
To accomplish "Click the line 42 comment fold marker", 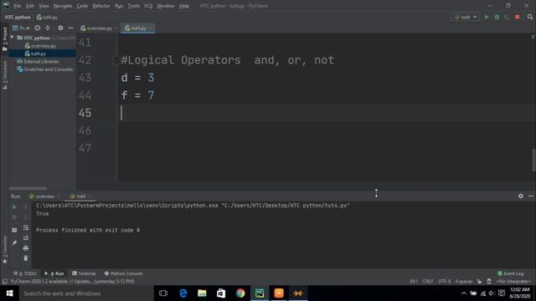I will (116, 60).
